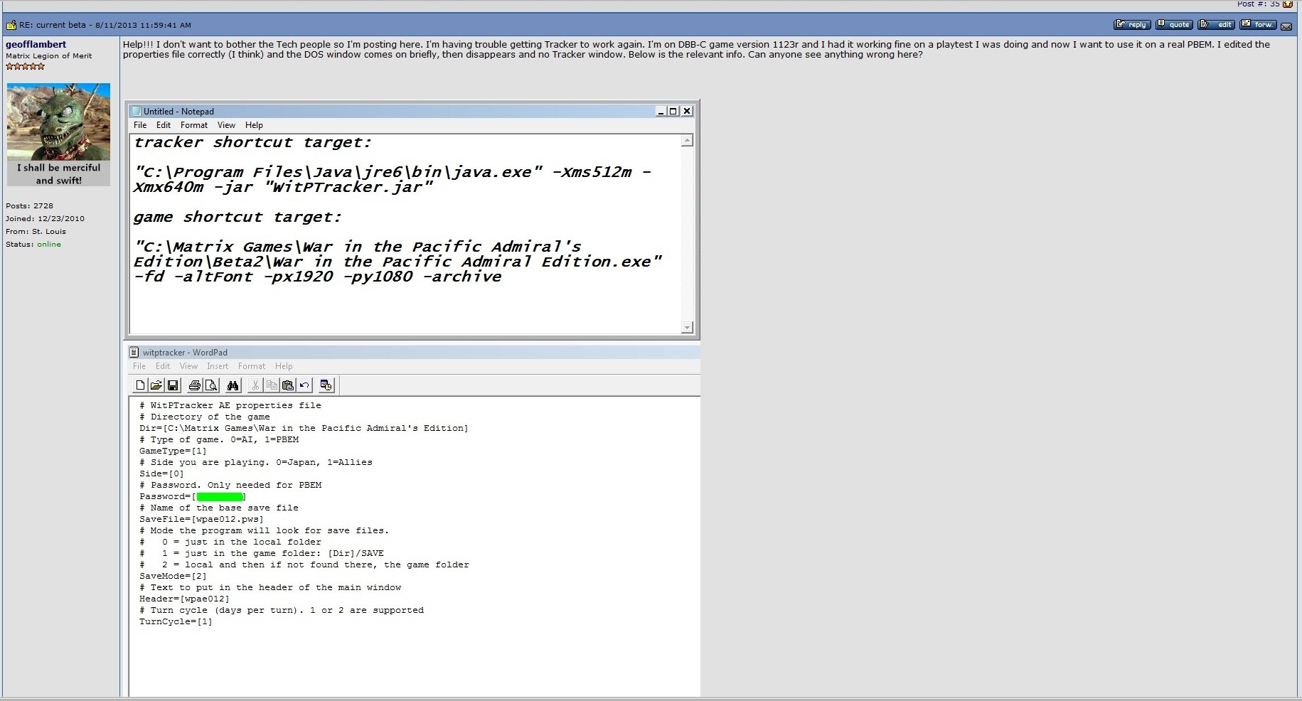Screen dimensions: 1302x701
Task: Click the Notepad scrollbar down arrow
Action: (x=687, y=327)
